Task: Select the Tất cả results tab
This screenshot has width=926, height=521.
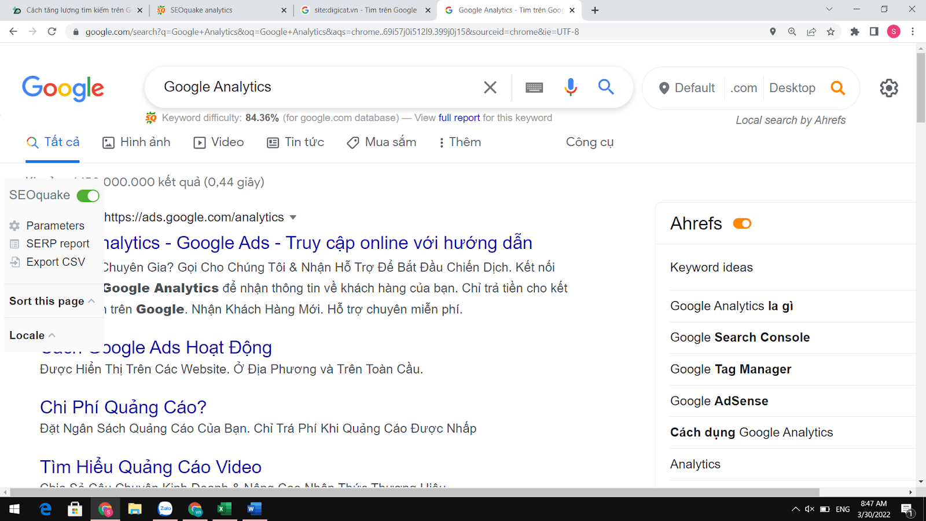Action: click(x=53, y=142)
